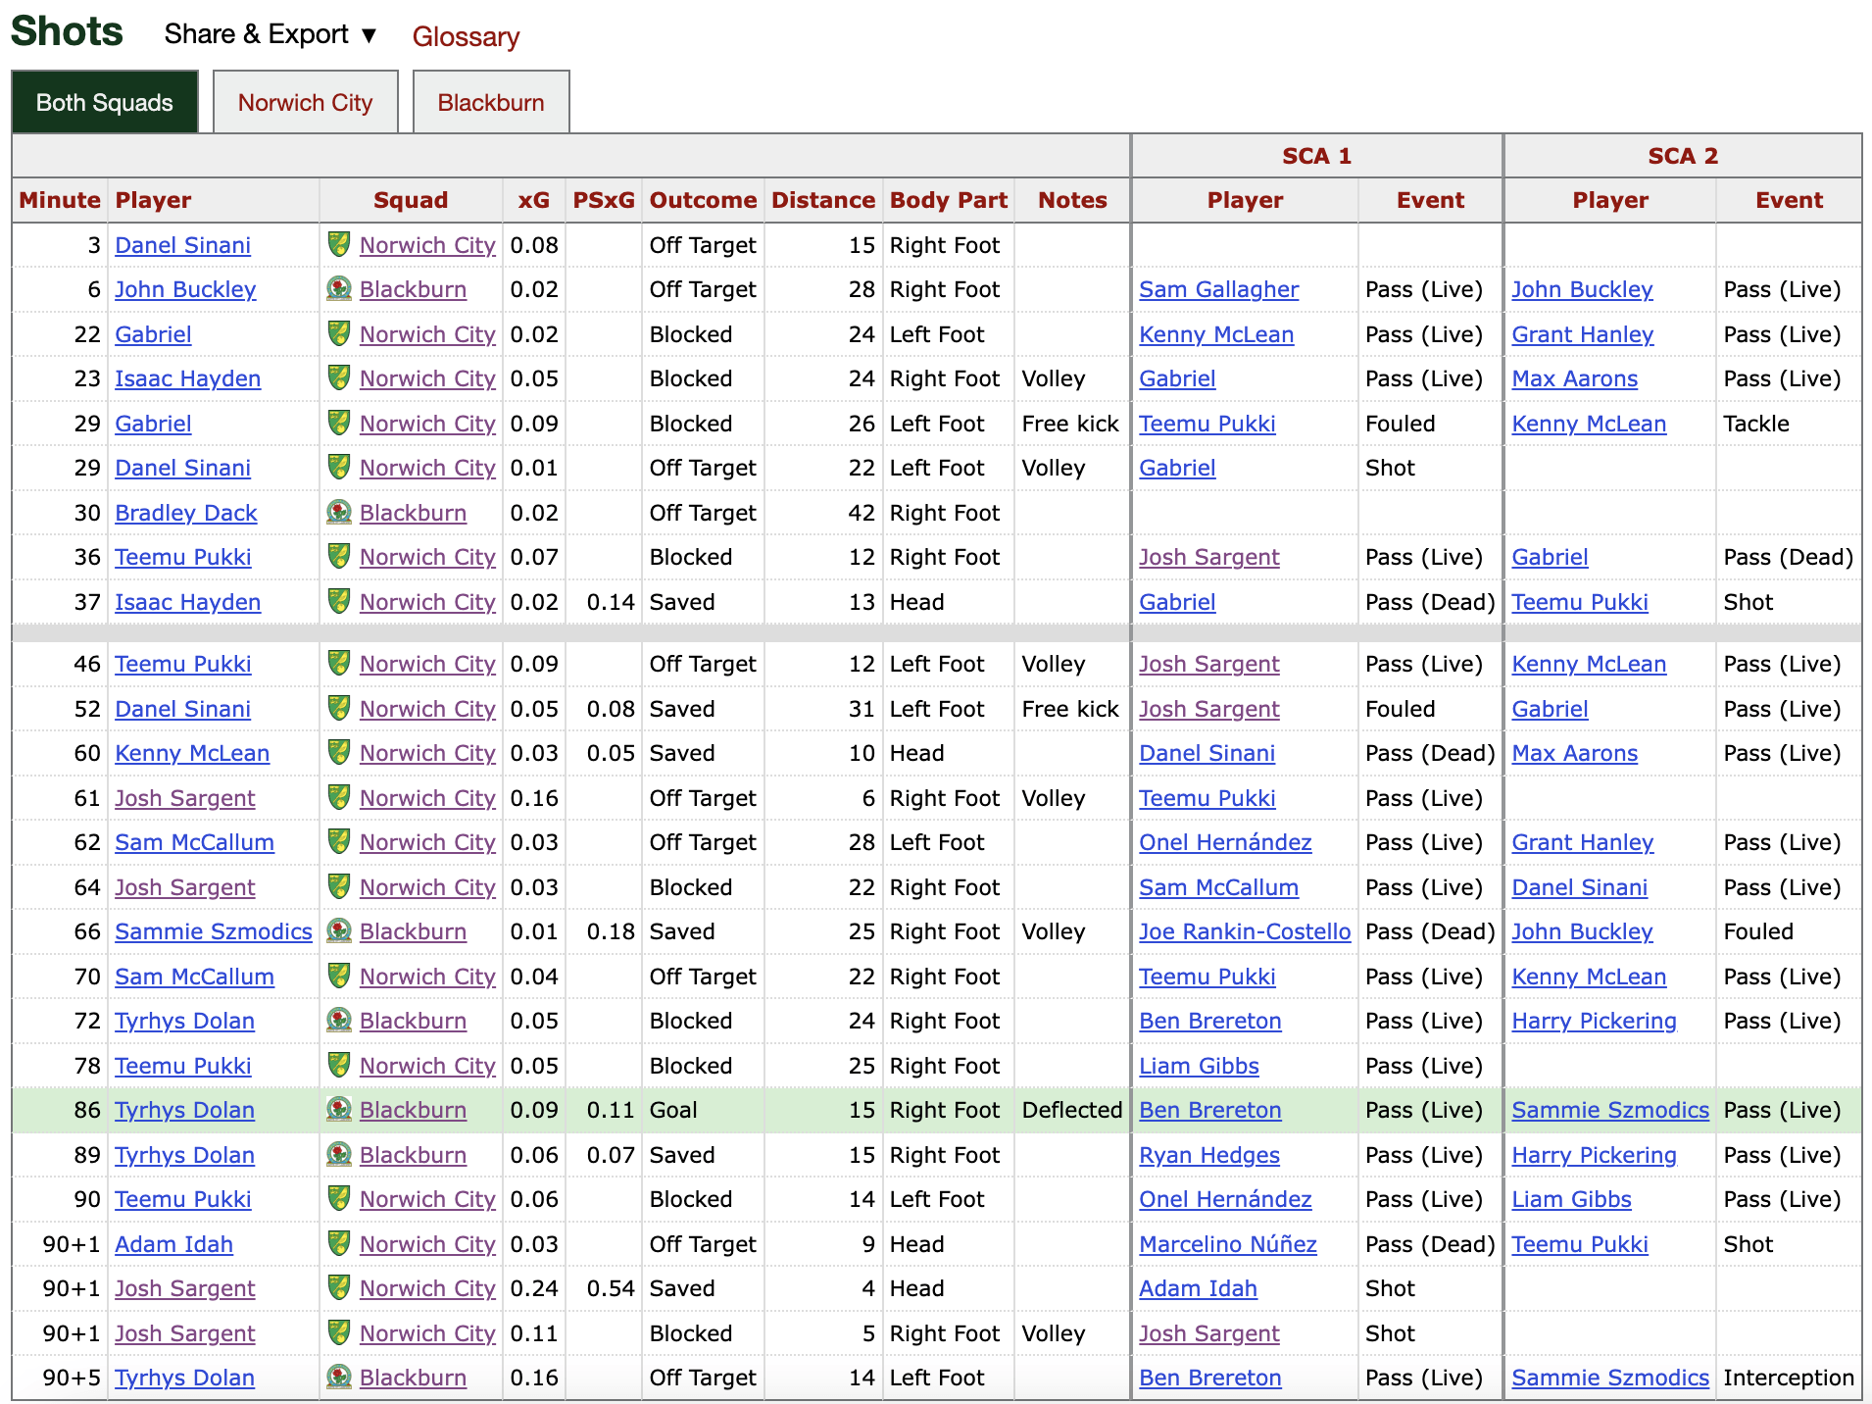The width and height of the screenshot is (1872, 1404).
Task: Click Blackburn crest in minute 86 goal row
Action: pos(339,1110)
